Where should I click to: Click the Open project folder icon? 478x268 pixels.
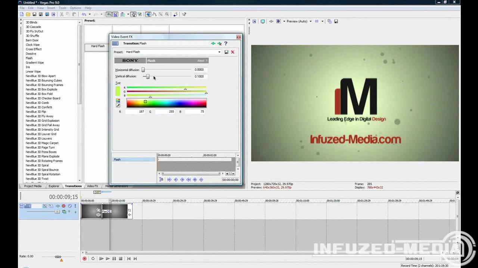[28, 15]
